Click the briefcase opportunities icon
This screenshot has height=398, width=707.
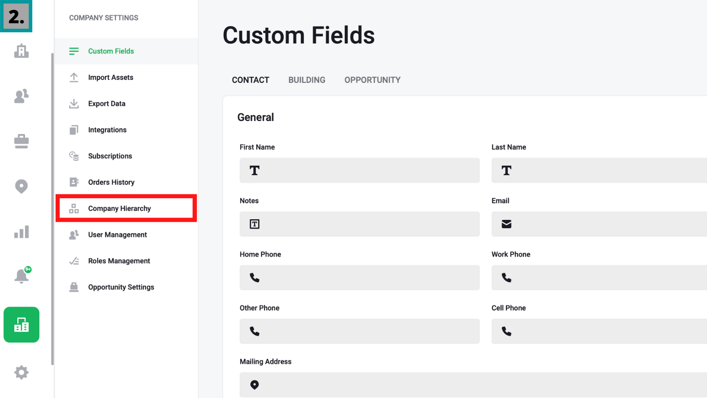point(21,141)
